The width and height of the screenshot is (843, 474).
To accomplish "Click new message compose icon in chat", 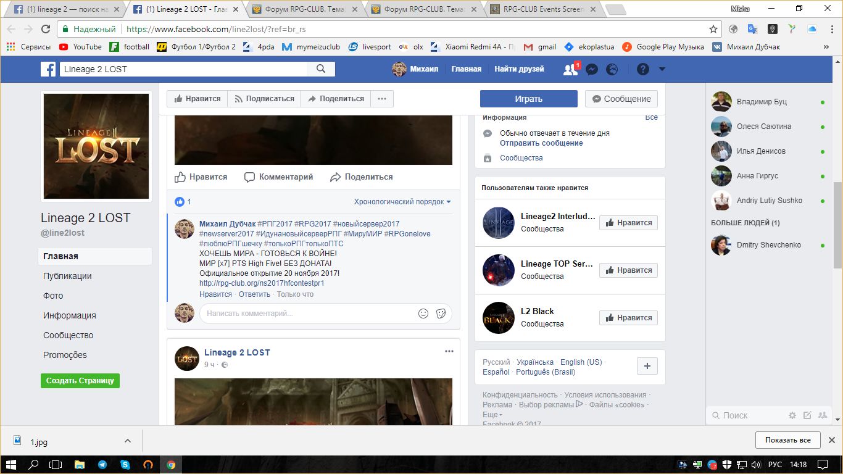I will click(x=807, y=415).
